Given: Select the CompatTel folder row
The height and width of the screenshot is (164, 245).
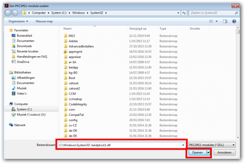Looking at the screenshot, I should click(121, 115).
